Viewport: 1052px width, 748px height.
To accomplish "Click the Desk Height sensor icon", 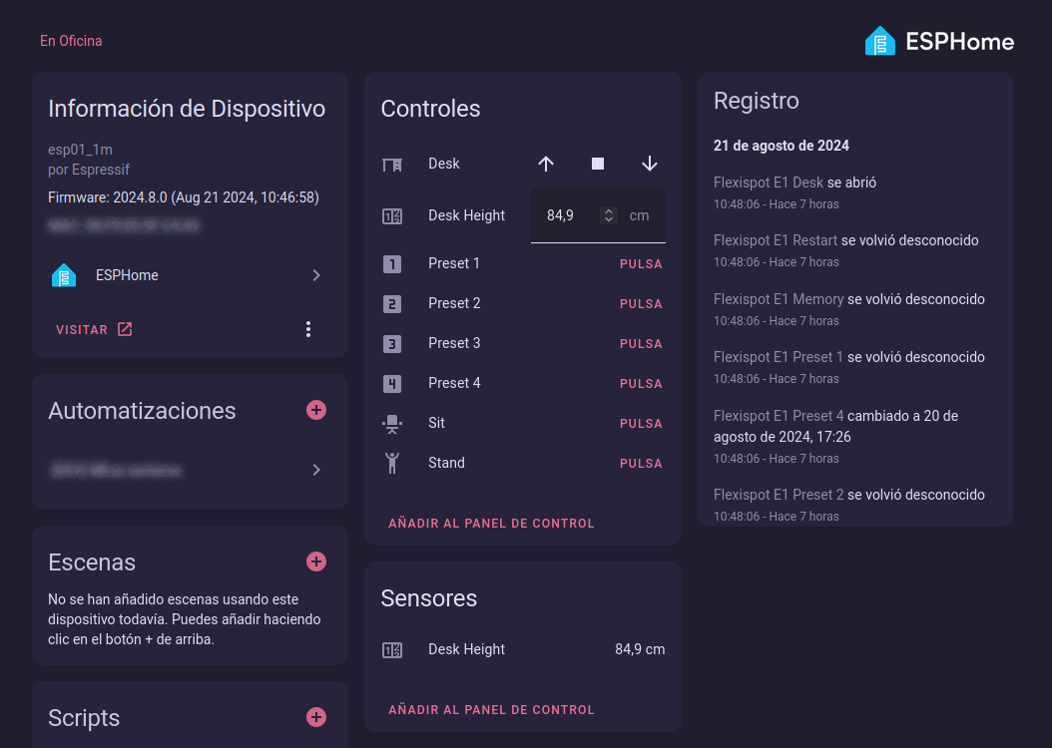I will (392, 650).
